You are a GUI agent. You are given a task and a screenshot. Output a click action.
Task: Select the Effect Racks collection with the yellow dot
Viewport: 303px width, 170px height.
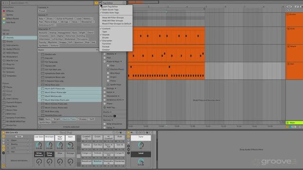point(11,19)
